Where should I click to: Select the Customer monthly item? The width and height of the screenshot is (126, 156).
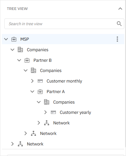[x=64, y=81]
